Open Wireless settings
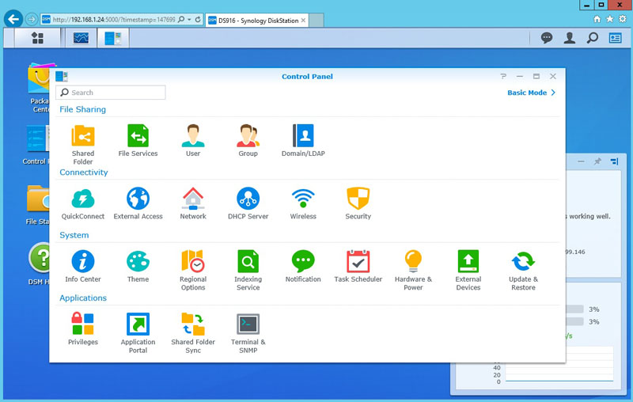The width and height of the screenshot is (633, 402). point(303,203)
